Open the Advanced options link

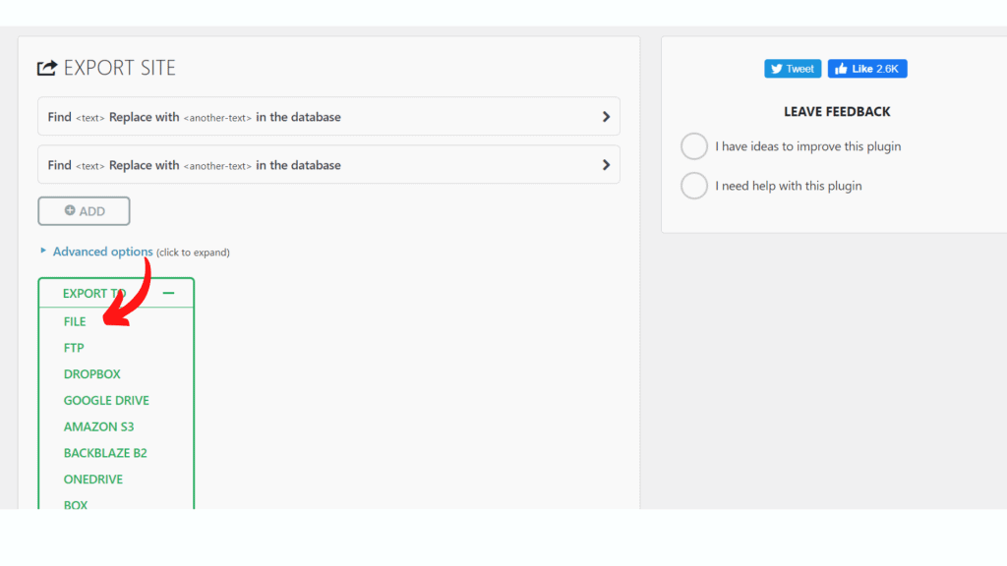click(x=102, y=252)
